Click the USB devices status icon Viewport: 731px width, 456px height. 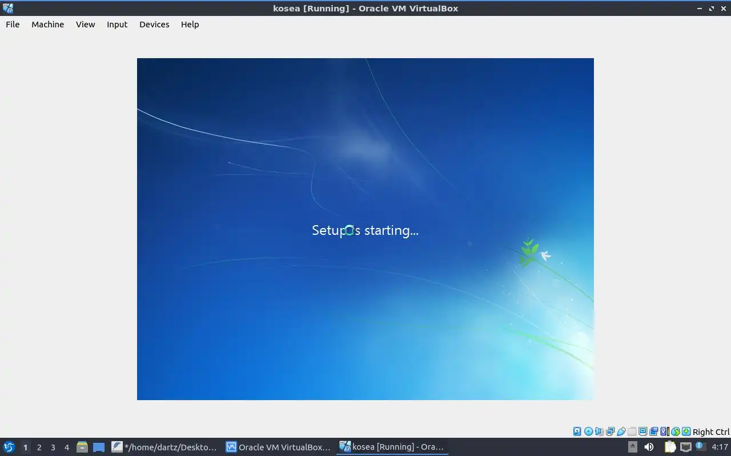click(621, 431)
